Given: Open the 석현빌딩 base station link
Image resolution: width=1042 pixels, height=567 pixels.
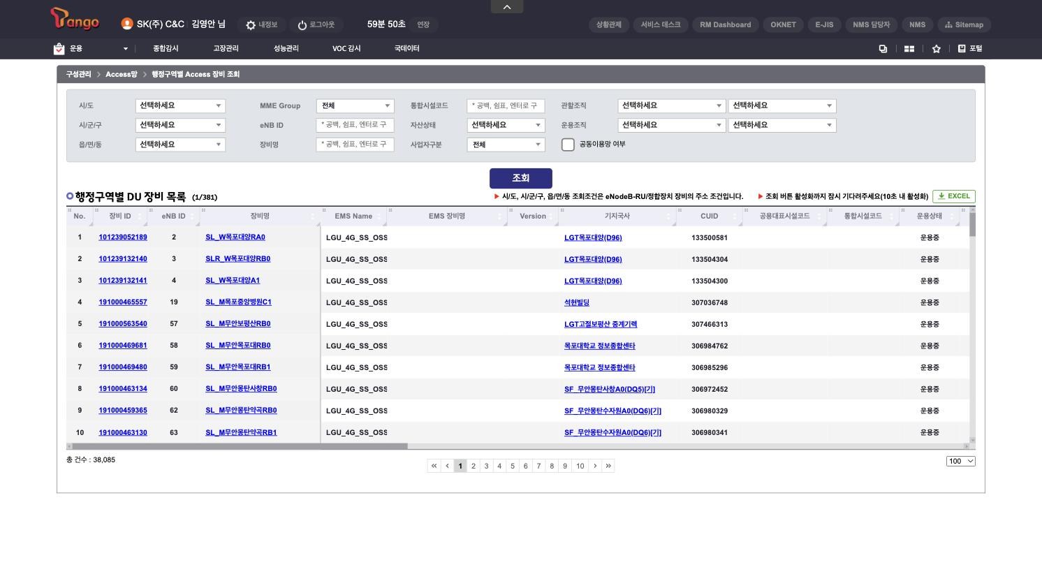Looking at the screenshot, I should (577, 302).
